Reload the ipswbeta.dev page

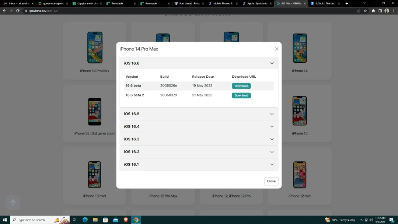pos(18,11)
